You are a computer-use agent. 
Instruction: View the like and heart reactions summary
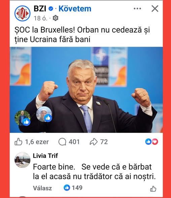pos(151,142)
